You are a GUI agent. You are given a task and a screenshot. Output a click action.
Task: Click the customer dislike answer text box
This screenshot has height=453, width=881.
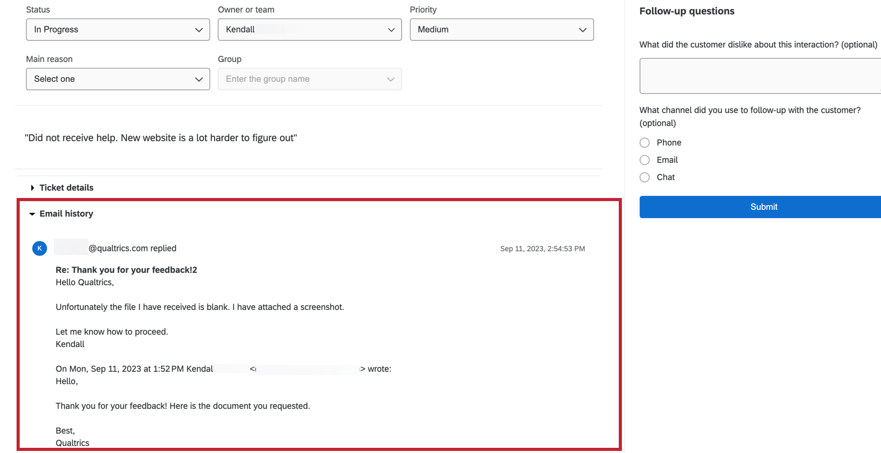pyautogui.click(x=759, y=76)
